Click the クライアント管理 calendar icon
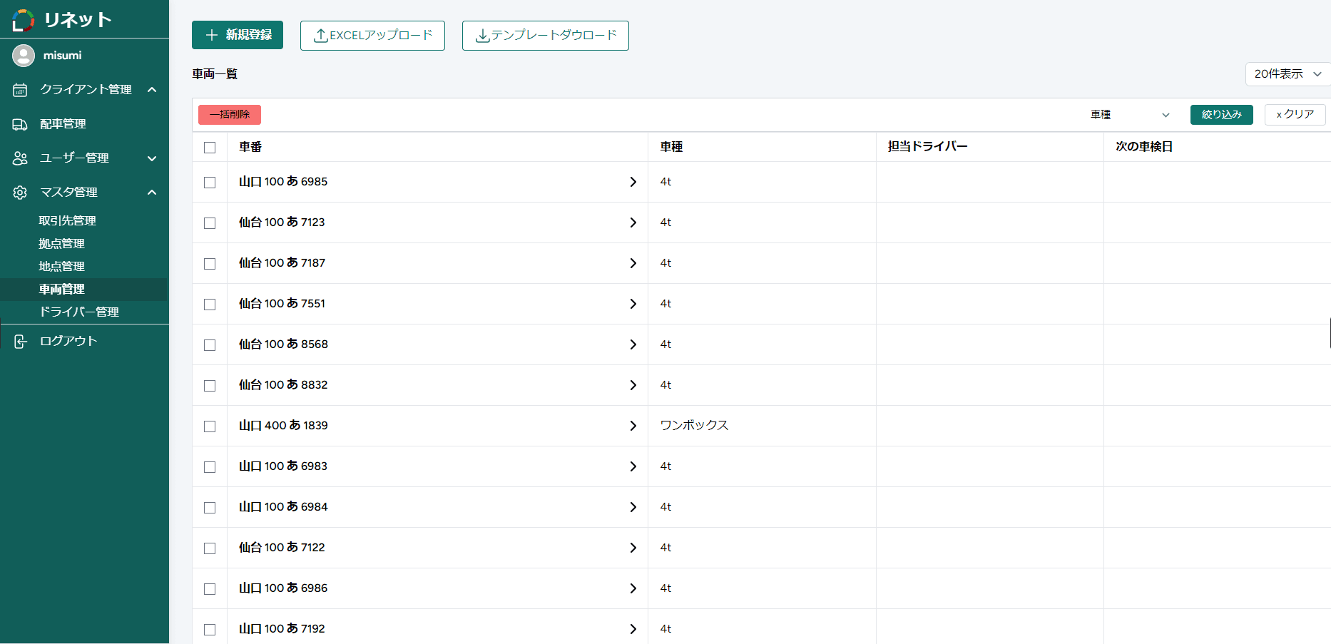Viewport: 1331px width, 644px height. [20, 90]
